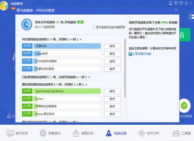This screenshot has height=141, width=194.
Task: Open 工具箱 tab
Action: tap(182, 133)
